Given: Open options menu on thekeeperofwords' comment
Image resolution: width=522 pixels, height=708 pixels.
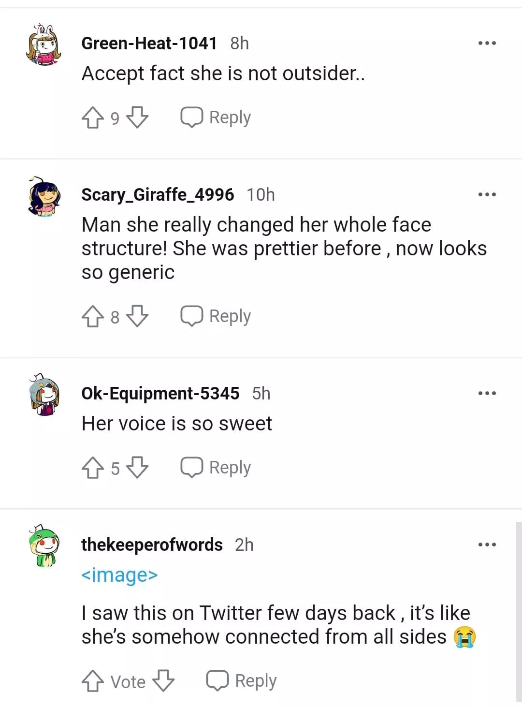Looking at the screenshot, I should click(487, 545).
